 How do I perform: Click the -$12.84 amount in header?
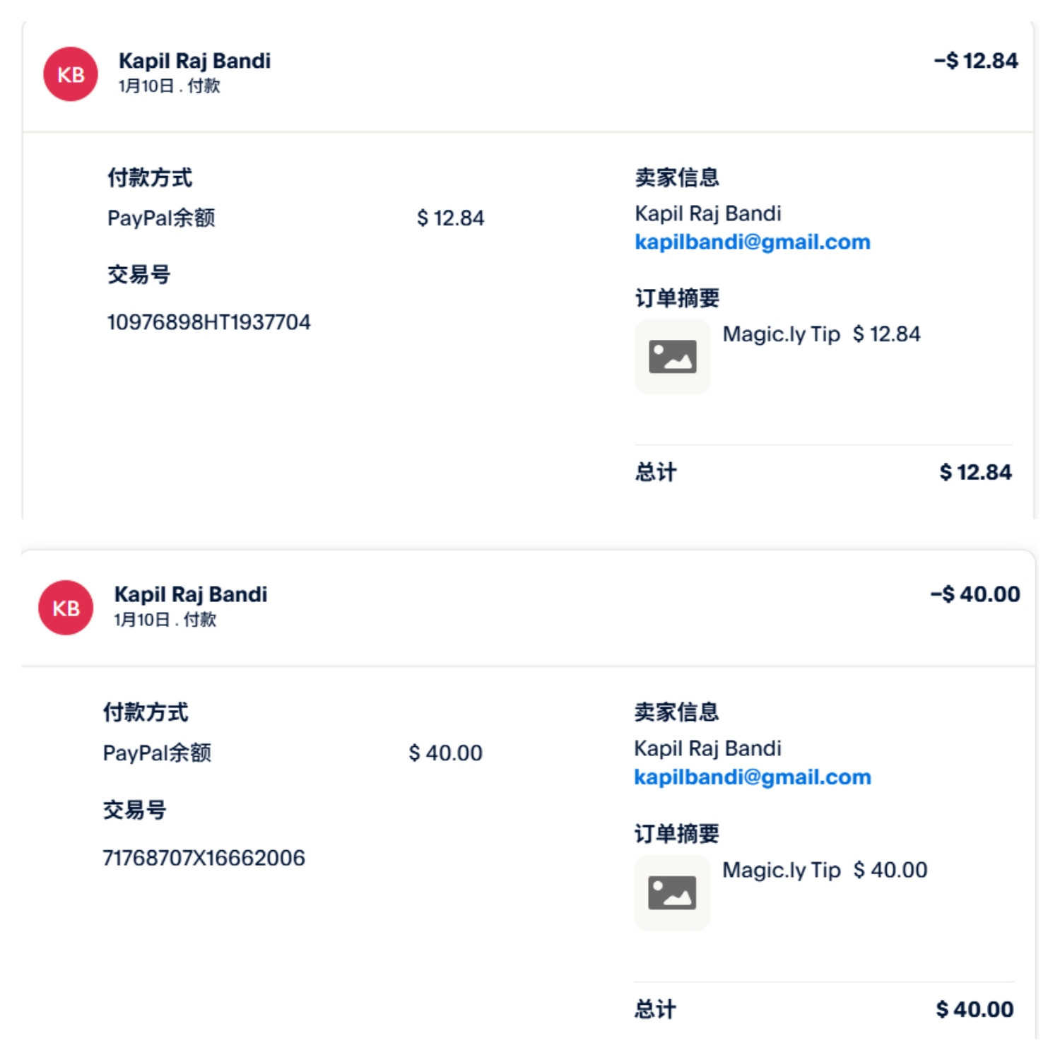pos(976,61)
